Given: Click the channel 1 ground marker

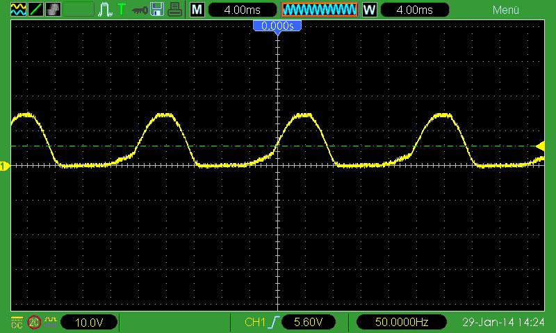Looking at the screenshot, I should coord(5,166).
